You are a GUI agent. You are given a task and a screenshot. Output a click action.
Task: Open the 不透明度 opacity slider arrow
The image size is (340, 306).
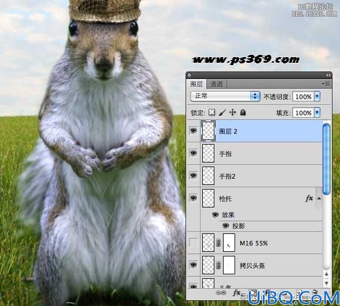317,96
